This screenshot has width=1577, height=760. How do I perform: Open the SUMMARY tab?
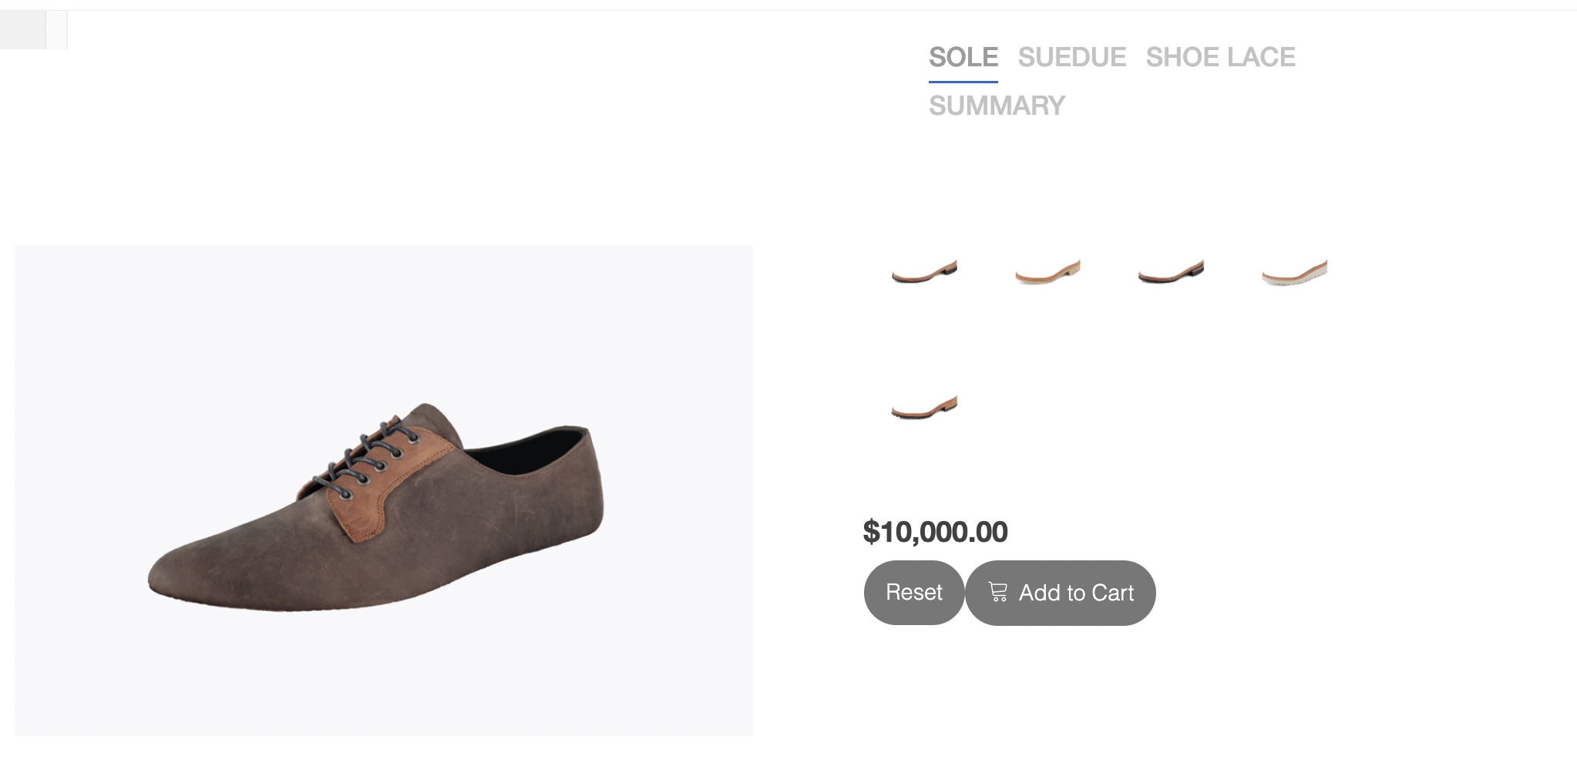coord(997,106)
